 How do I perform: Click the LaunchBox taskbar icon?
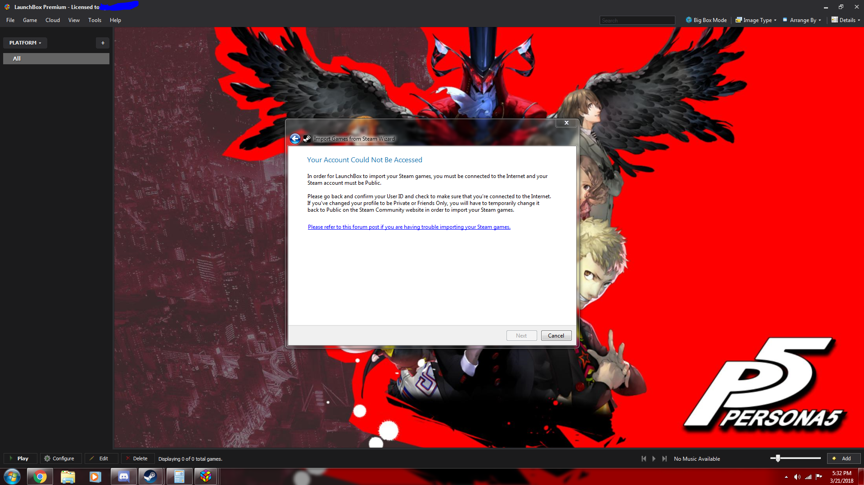coord(206,476)
